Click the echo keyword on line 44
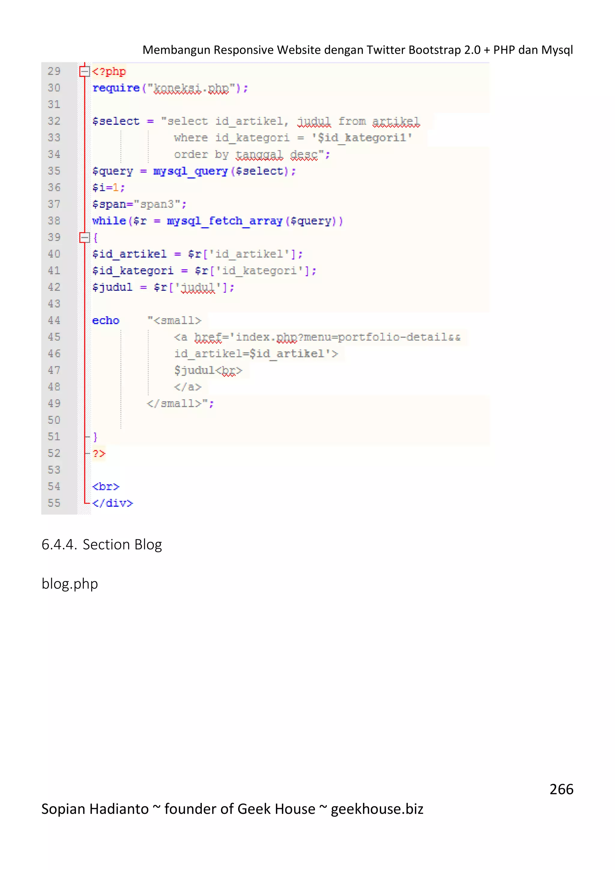 tap(106, 321)
